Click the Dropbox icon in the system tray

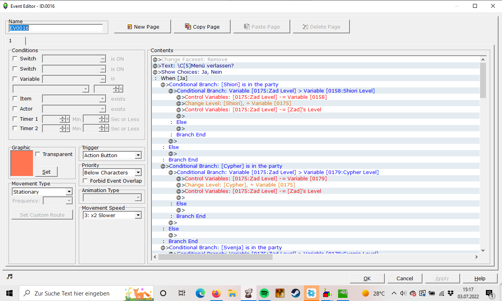(451, 293)
